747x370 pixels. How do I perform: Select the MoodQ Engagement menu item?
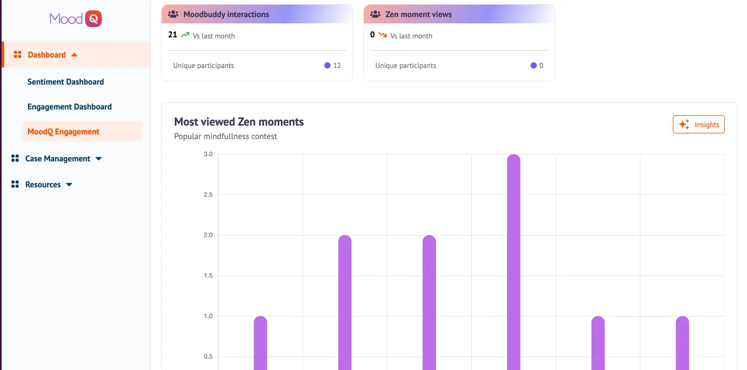tap(63, 132)
